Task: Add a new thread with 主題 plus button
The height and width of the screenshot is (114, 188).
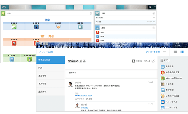Action: 154,13
